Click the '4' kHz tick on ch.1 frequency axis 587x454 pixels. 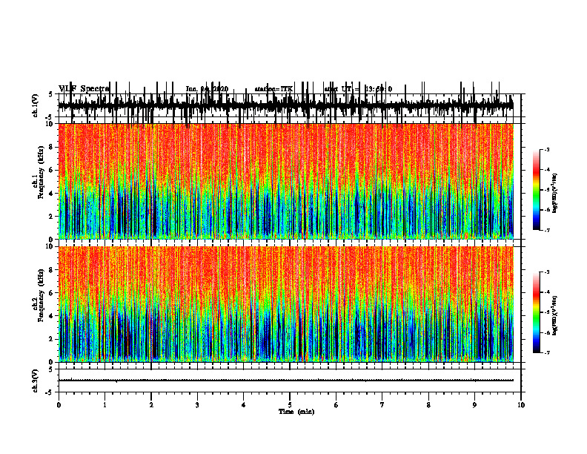click(x=52, y=194)
